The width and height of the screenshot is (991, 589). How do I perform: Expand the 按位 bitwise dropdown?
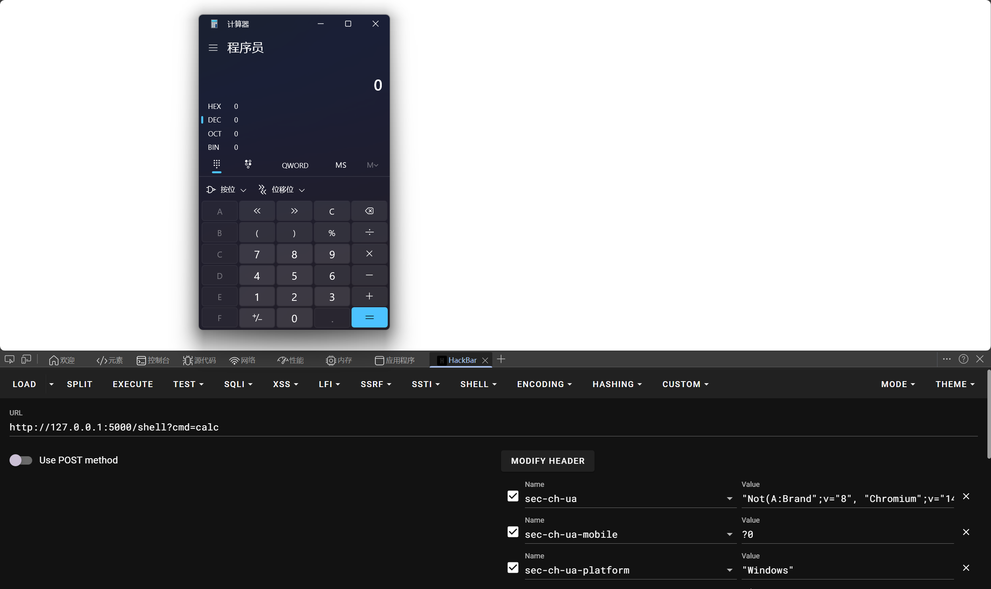[226, 190]
